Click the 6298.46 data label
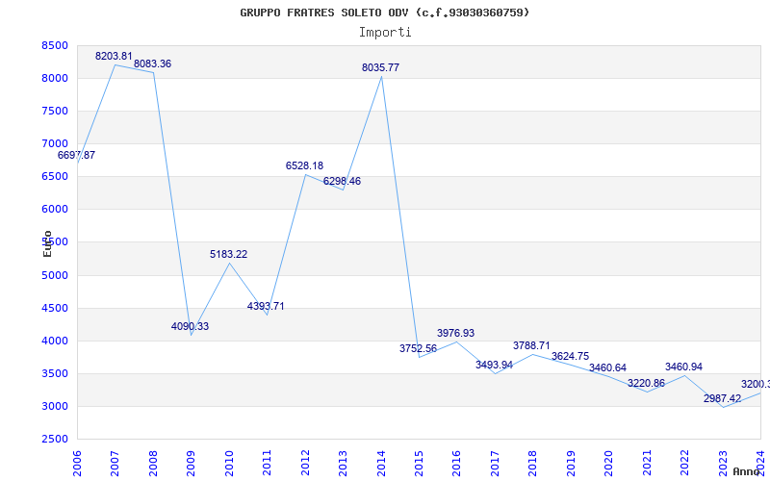The width and height of the screenshot is (770, 481). pos(343,181)
